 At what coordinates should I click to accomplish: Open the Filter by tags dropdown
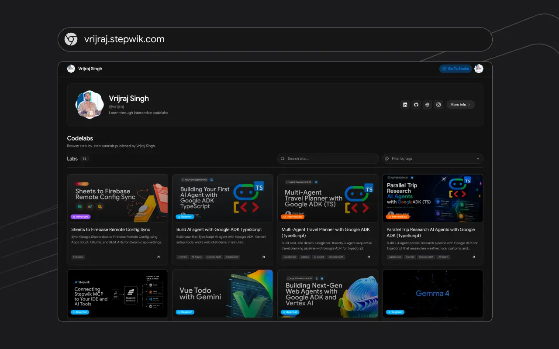(x=433, y=159)
